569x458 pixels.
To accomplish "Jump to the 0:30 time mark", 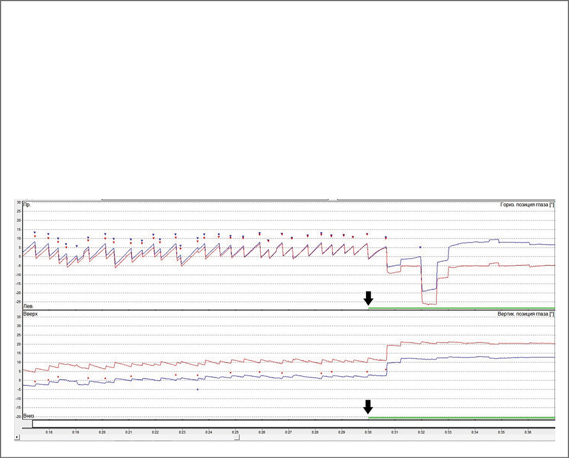I will point(368,432).
